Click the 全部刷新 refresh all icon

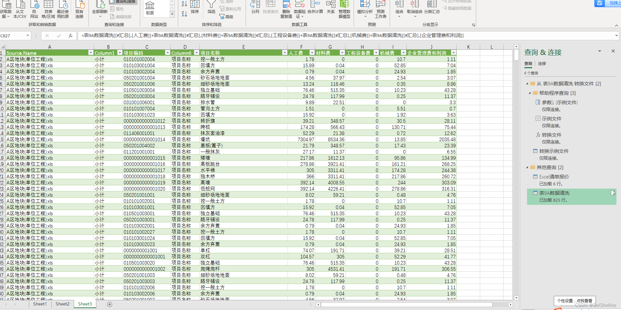(100, 9)
